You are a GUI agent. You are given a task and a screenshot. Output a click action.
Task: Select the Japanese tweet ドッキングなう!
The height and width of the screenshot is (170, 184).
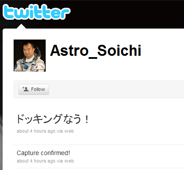(53, 119)
